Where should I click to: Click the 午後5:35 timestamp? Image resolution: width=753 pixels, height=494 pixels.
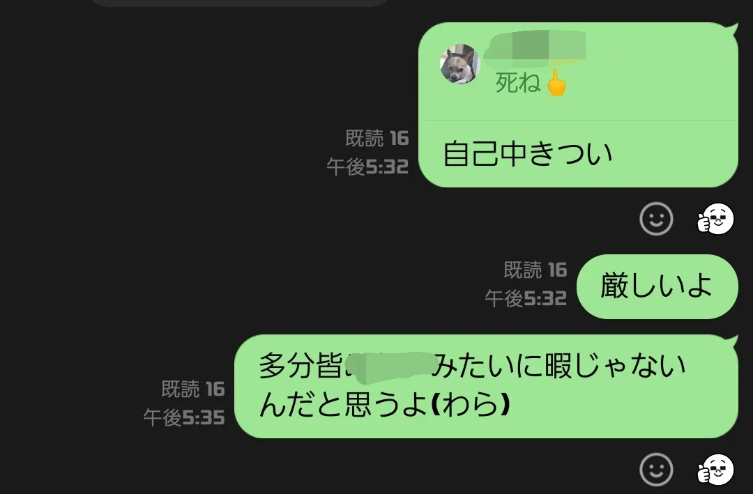(x=184, y=417)
